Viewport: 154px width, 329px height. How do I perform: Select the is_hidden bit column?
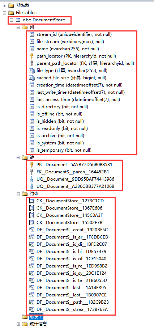(x=60, y=121)
